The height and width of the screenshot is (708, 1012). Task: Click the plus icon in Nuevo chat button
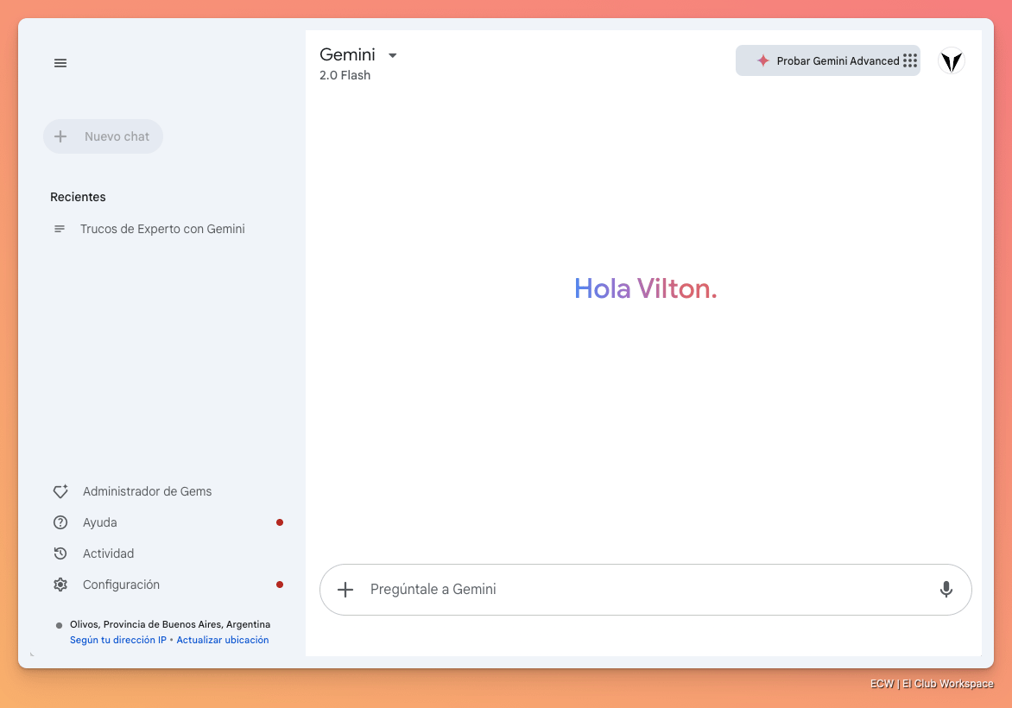(x=60, y=136)
